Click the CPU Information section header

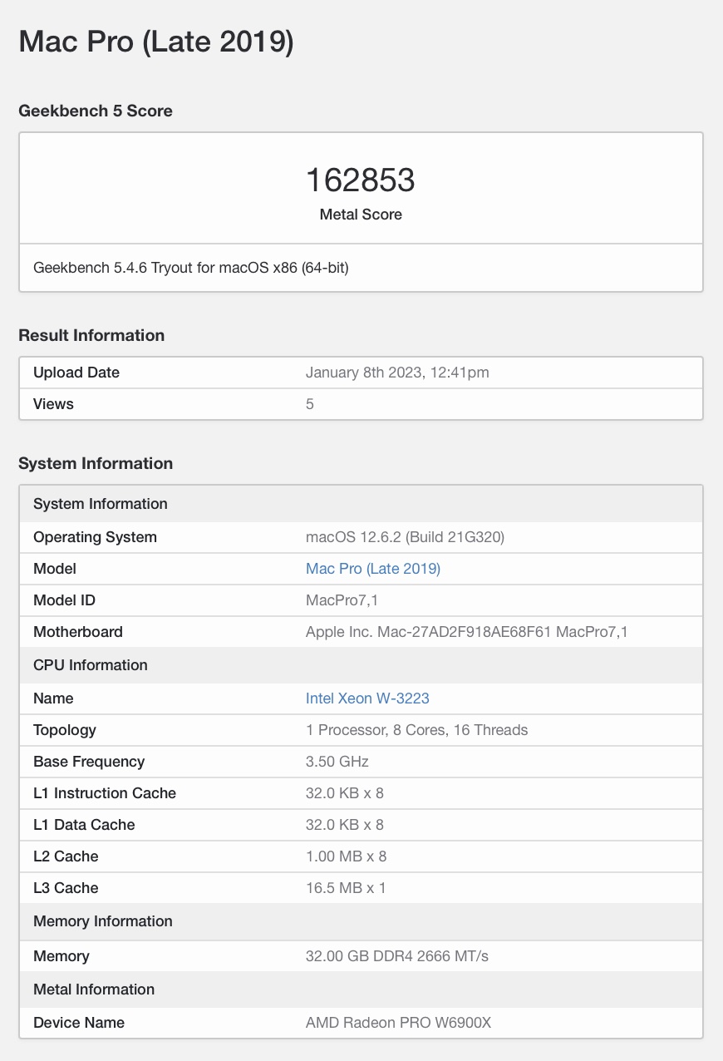[91, 665]
